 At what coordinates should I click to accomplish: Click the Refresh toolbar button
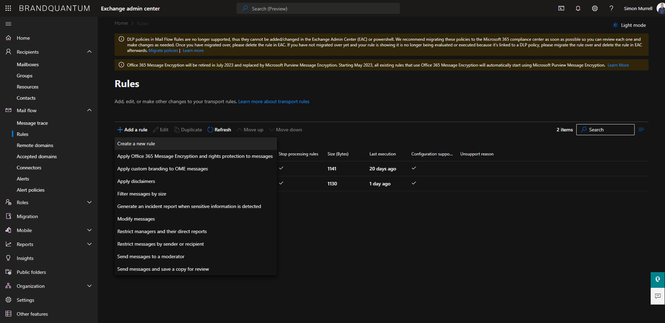[219, 130]
